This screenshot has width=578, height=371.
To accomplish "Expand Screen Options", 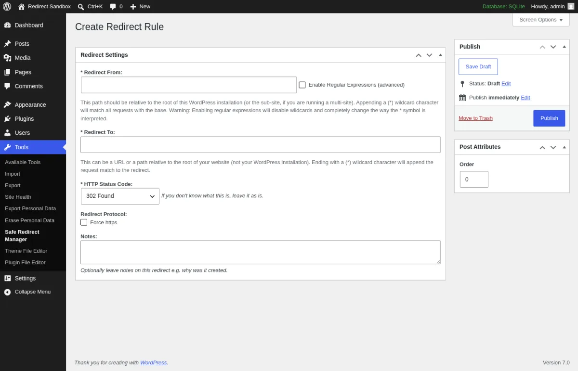I will pos(541,20).
